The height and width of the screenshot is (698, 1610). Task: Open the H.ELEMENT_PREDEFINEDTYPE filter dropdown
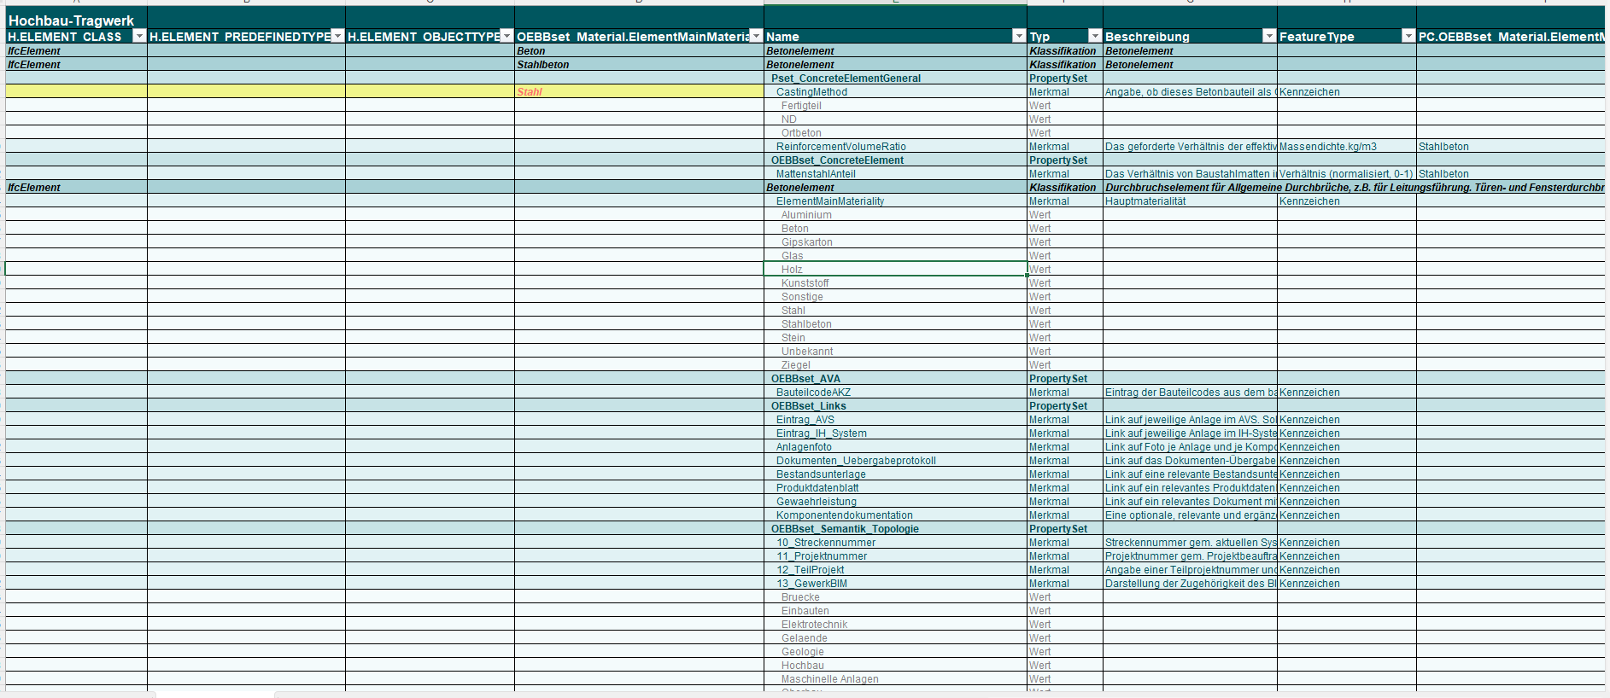coord(337,36)
